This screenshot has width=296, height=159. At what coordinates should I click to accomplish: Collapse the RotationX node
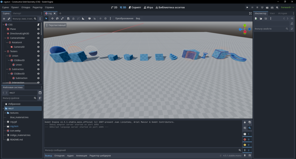coord(7,42)
